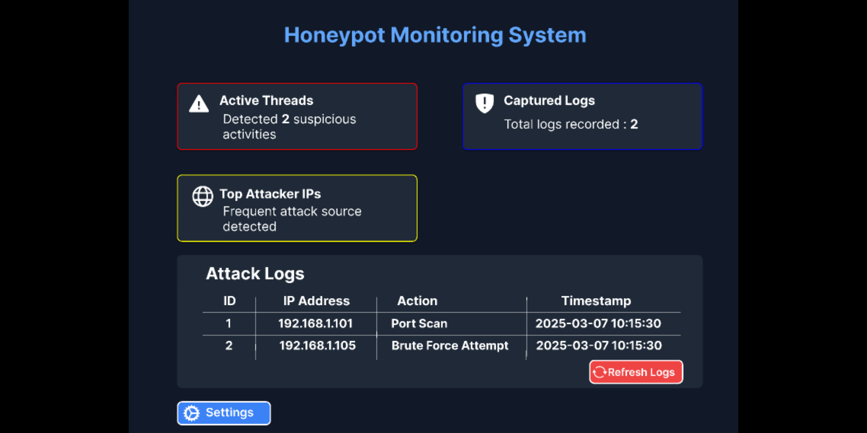The height and width of the screenshot is (433, 867).
Task: Open the Active Threads card
Action: pos(297,116)
